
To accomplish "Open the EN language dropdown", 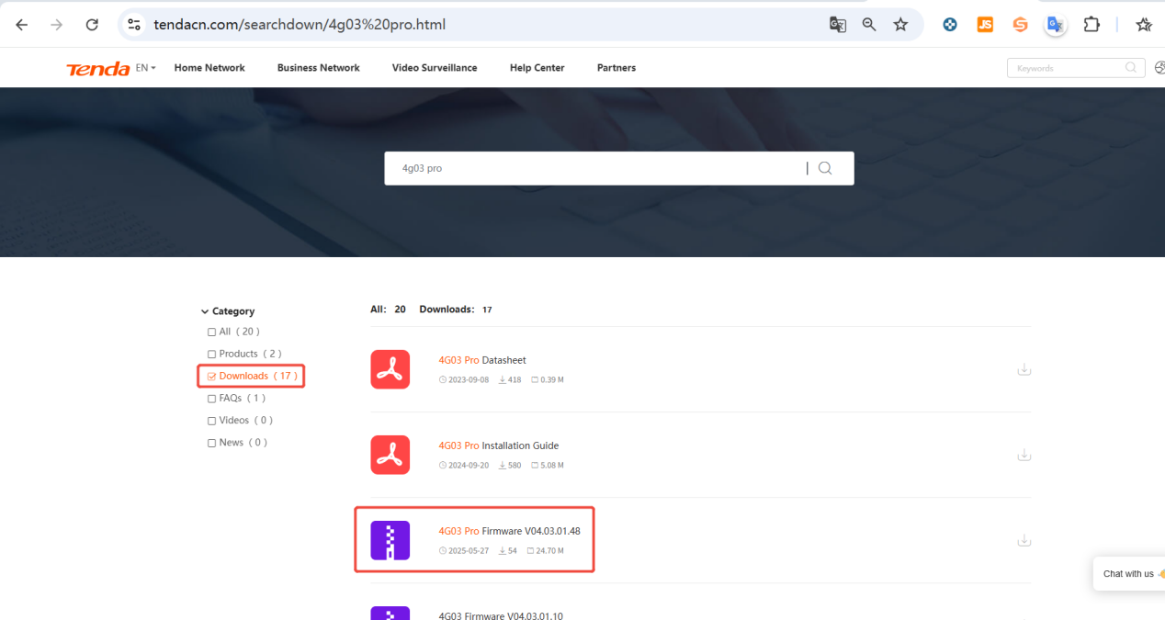I will tap(145, 68).
